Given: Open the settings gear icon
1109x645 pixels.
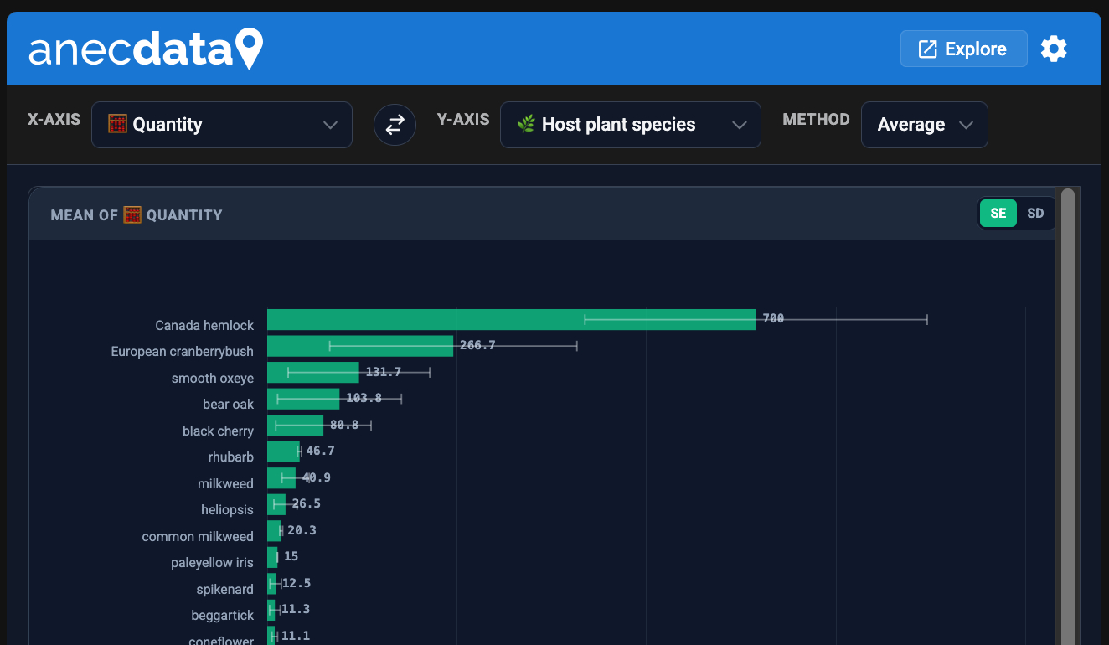Looking at the screenshot, I should pyautogui.click(x=1054, y=49).
